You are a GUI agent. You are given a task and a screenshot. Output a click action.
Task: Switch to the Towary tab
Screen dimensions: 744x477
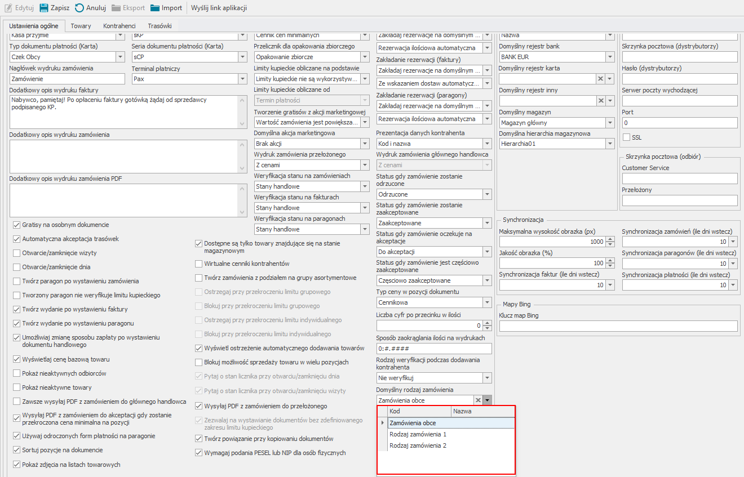coord(81,26)
